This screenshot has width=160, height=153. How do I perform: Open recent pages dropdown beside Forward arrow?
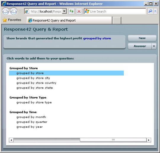coord(20,12)
